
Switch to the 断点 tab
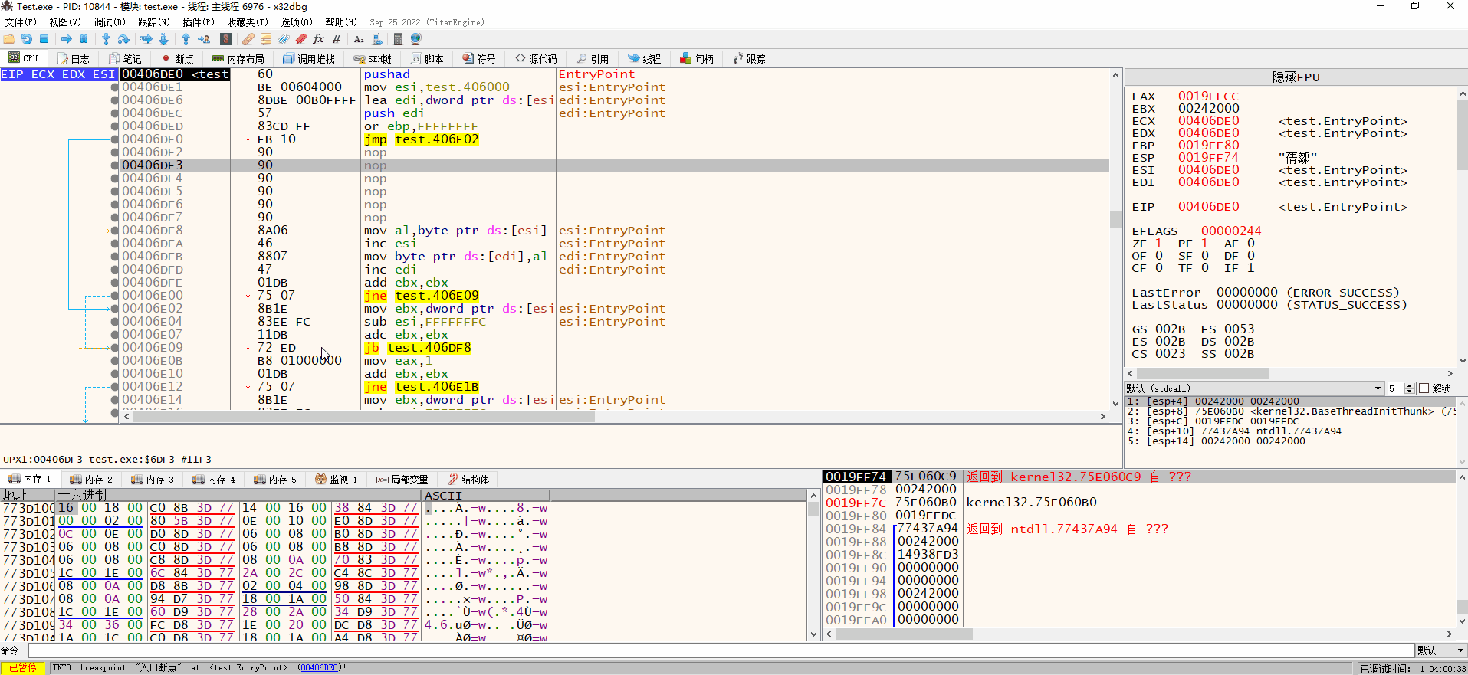(177, 59)
